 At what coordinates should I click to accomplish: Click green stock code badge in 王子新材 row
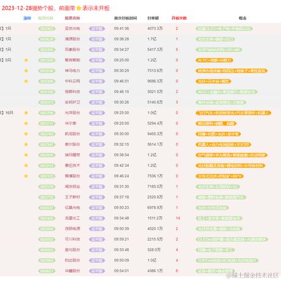47,197
